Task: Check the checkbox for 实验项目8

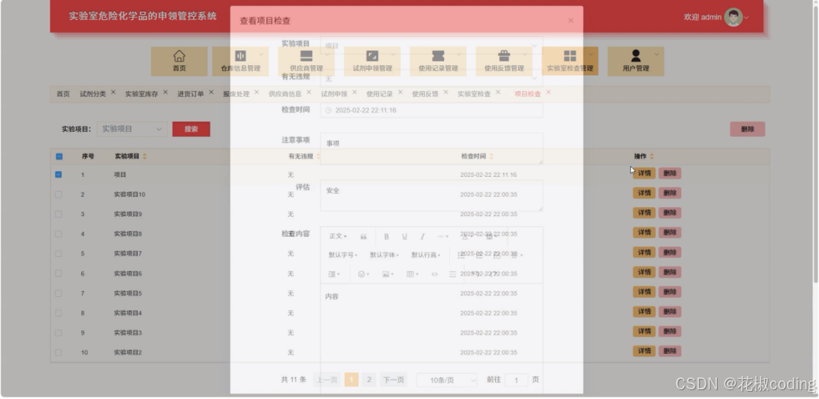Action: click(x=58, y=234)
